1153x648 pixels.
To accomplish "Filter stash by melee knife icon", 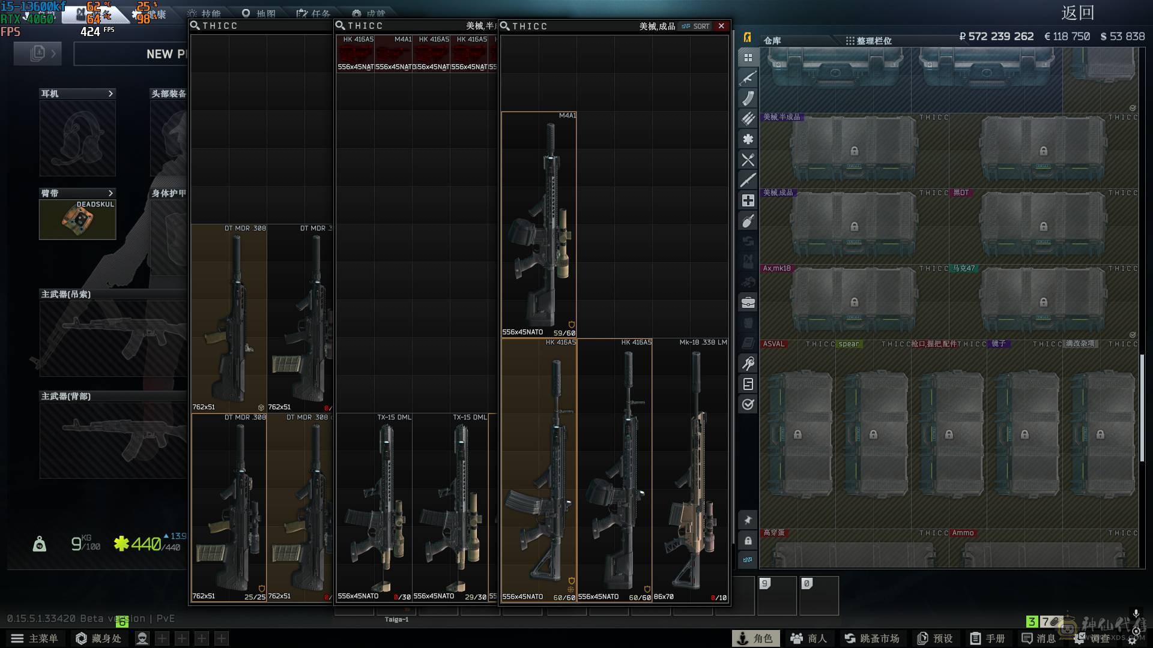I will 748,180.
